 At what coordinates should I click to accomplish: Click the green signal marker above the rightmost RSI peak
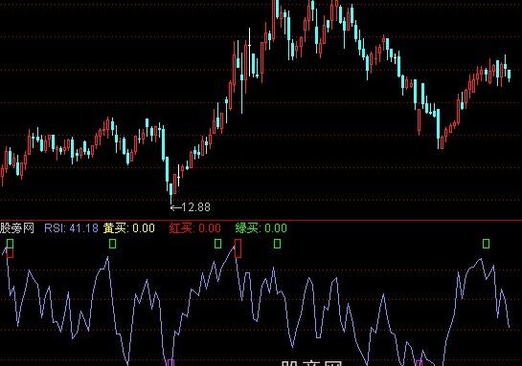486,244
